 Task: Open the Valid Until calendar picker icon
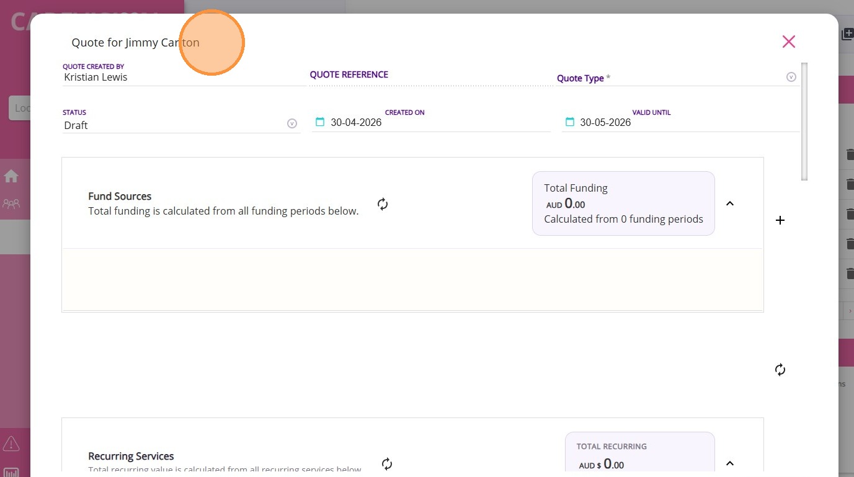(x=569, y=122)
